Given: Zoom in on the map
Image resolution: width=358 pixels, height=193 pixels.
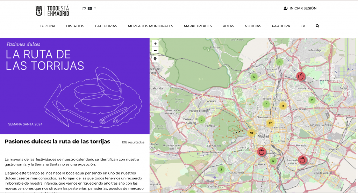Looking at the screenshot, I should (x=155, y=44).
